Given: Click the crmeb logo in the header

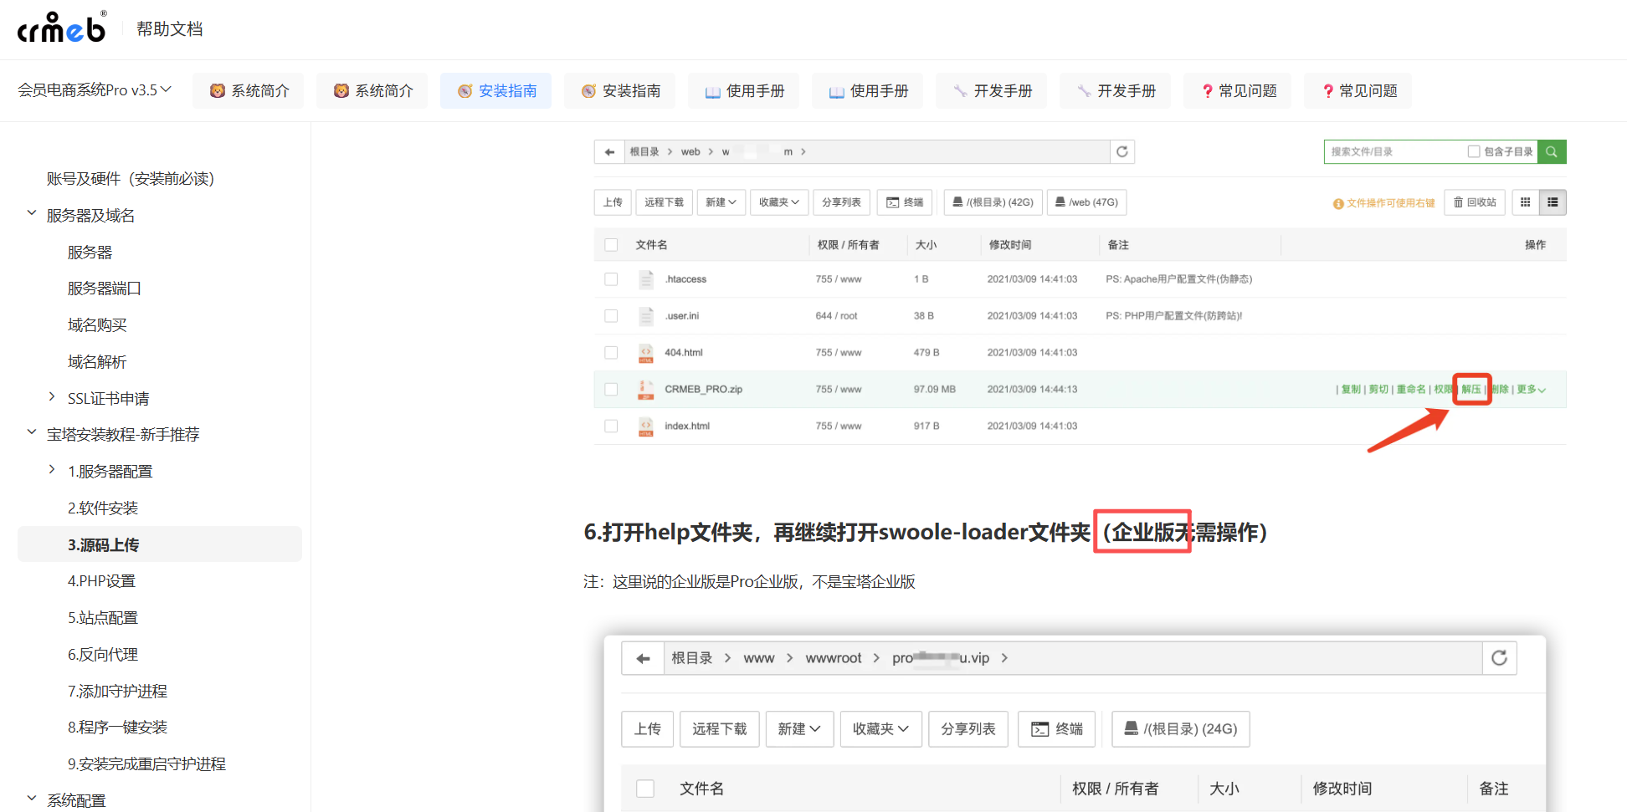Looking at the screenshot, I should 62,28.
